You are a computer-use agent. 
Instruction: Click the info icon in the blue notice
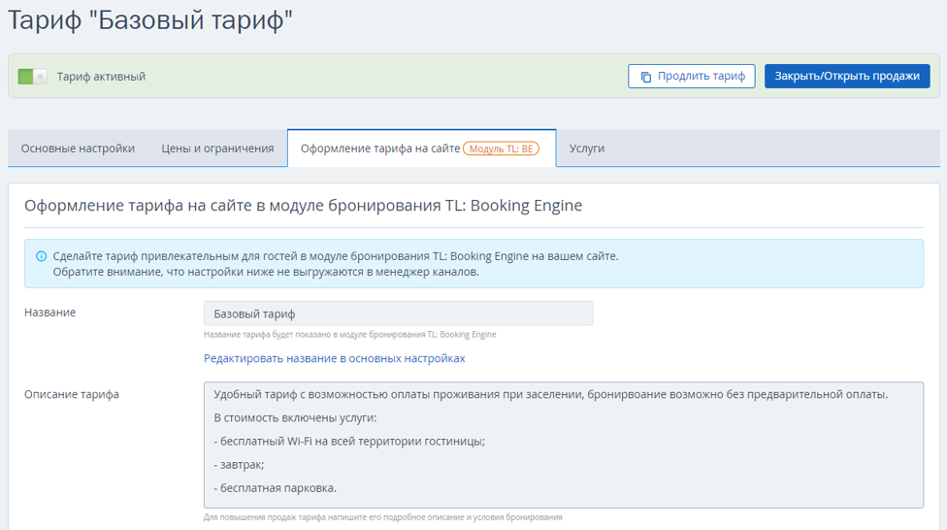[41, 256]
